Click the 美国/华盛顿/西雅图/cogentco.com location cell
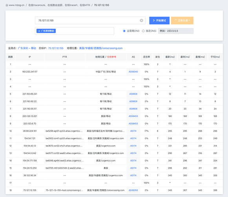 point(106,175)
